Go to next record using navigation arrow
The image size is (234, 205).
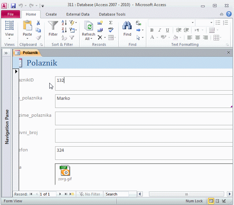click(x=60, y=194)
